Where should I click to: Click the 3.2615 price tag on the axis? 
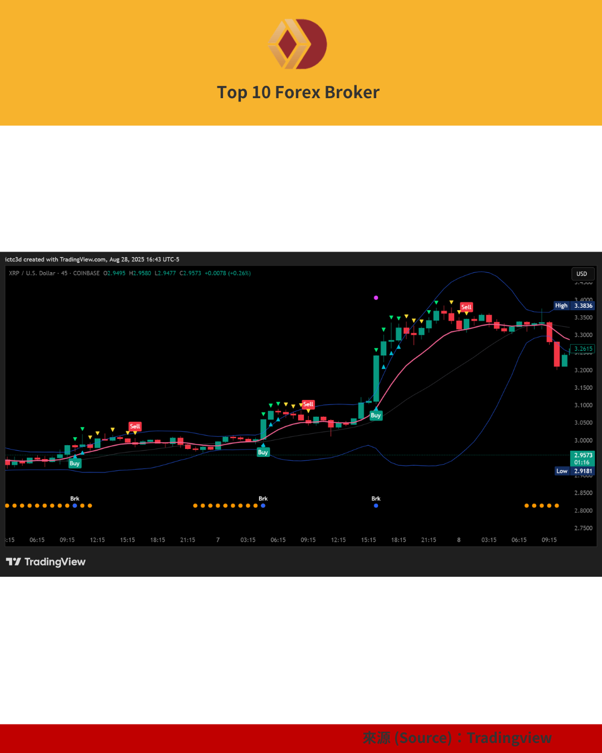(x=583, y=349)
